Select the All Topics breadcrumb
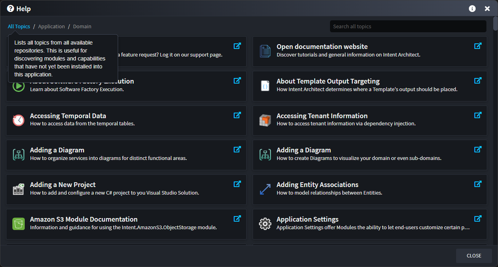Viewport: 498px width, 267px height. [x=19, y=27]
